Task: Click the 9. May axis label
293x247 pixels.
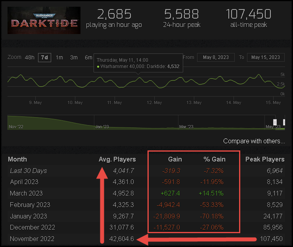Action: point(35,103)
